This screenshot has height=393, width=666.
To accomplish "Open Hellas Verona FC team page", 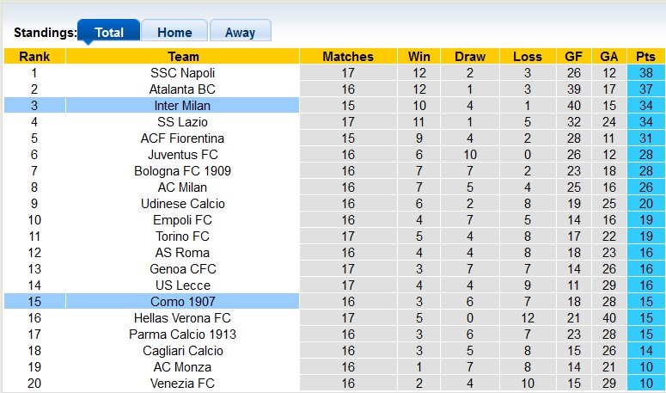I will (x=183, y=318).
